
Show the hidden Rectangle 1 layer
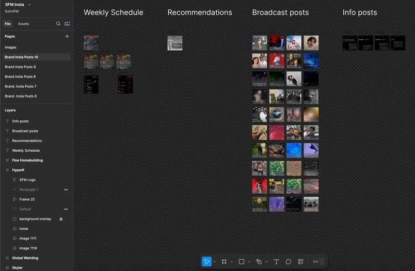click(66, 190)
